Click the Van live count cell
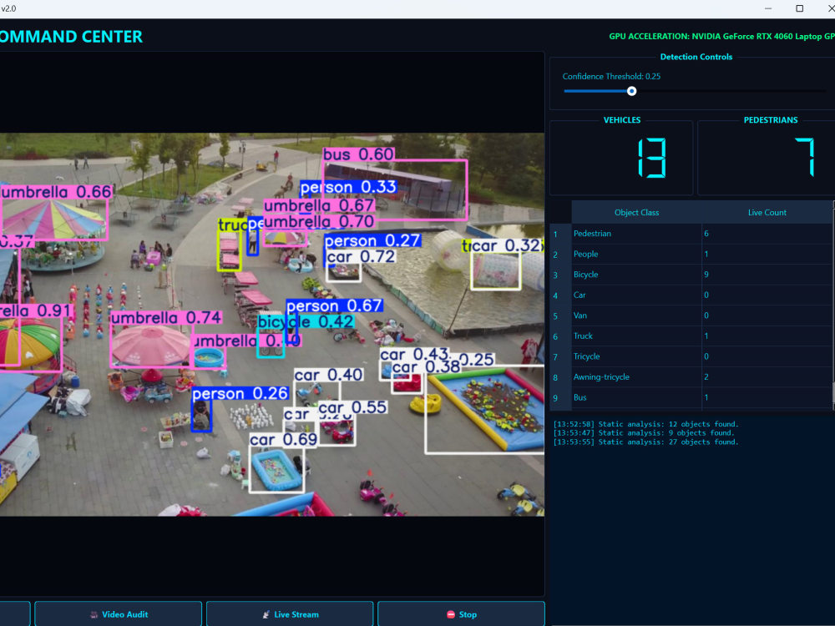835x626 pixels. (x=767, y=316)
